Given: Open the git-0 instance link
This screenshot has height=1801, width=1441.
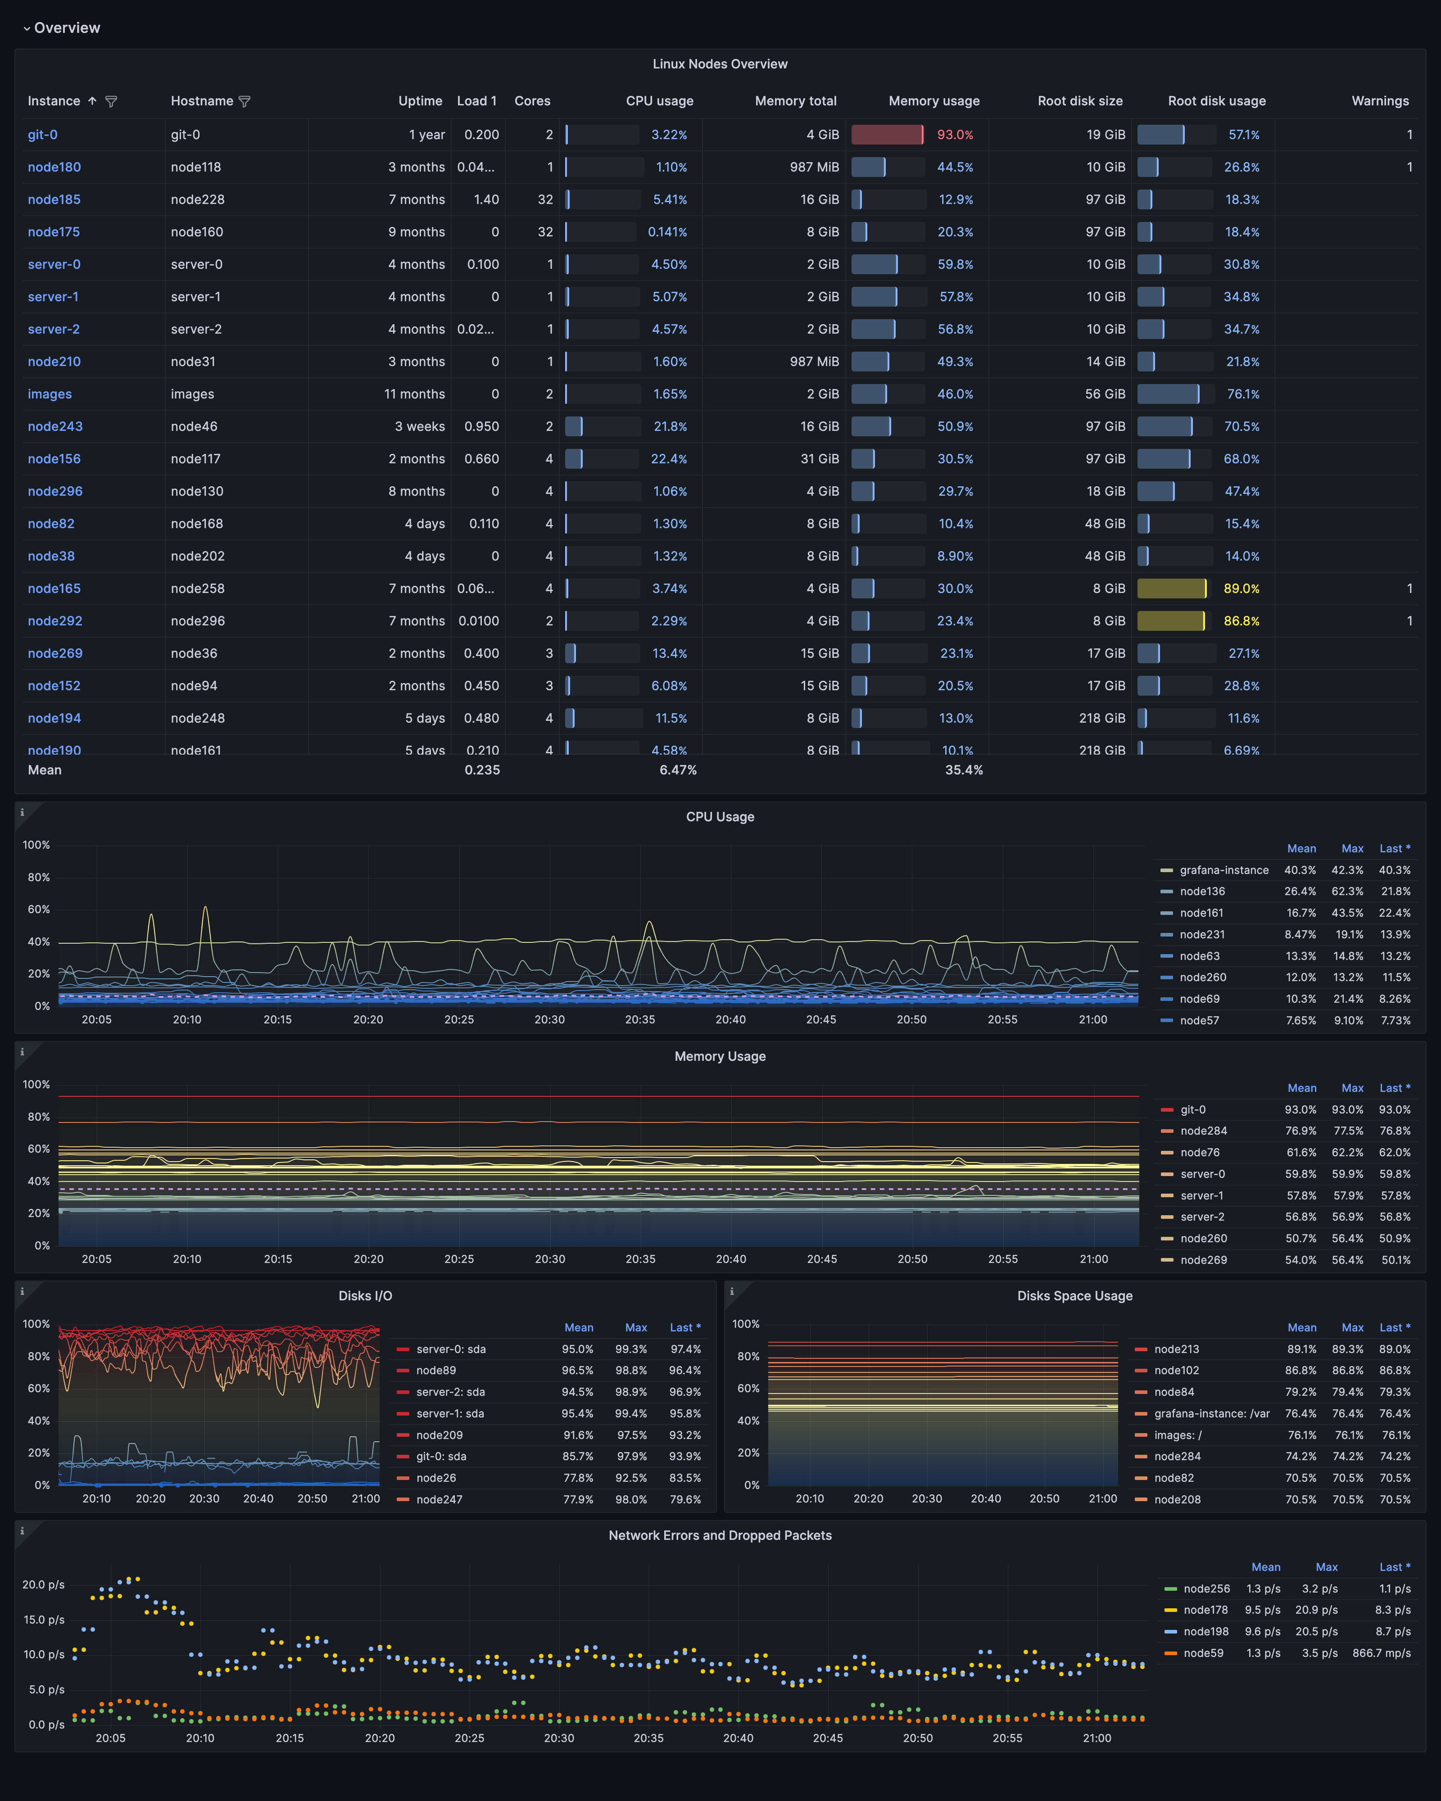Looking at the screenshot, I should click(42, 135).
